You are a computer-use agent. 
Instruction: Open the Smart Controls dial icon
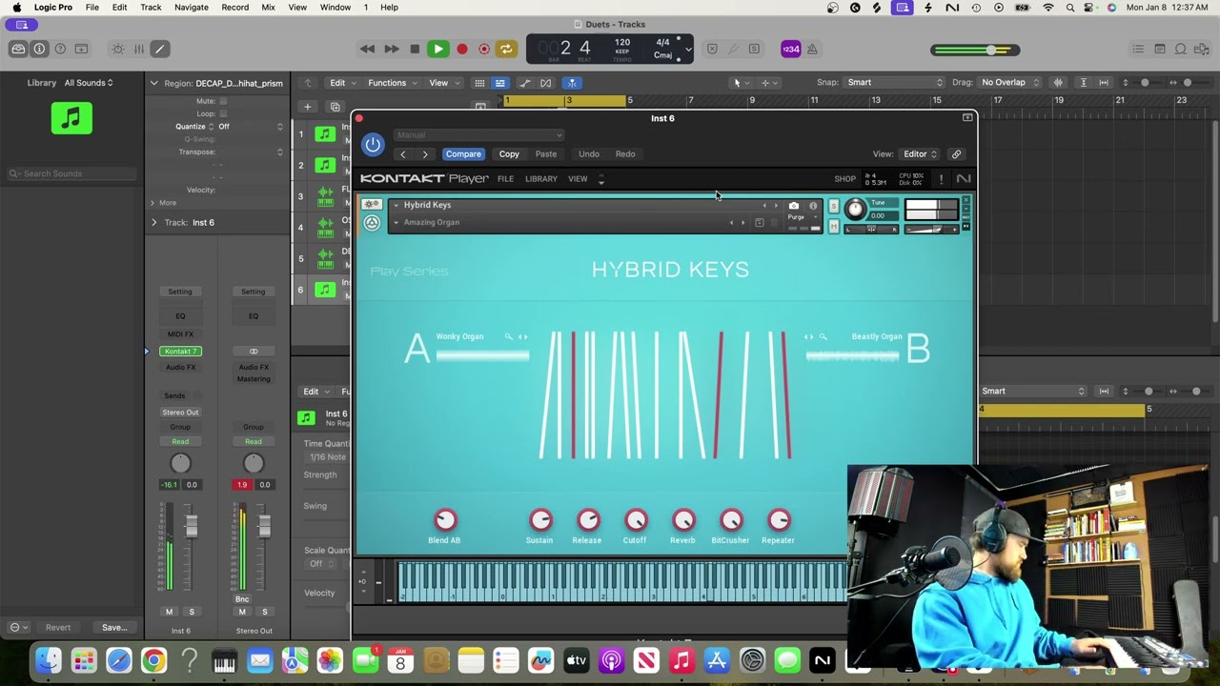pos(117,49)
